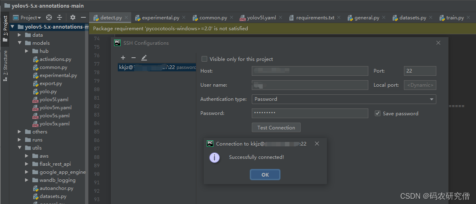Open common.py in models folder tree
476x204 pixels.
pyautogui.click(x=50, y=67)
